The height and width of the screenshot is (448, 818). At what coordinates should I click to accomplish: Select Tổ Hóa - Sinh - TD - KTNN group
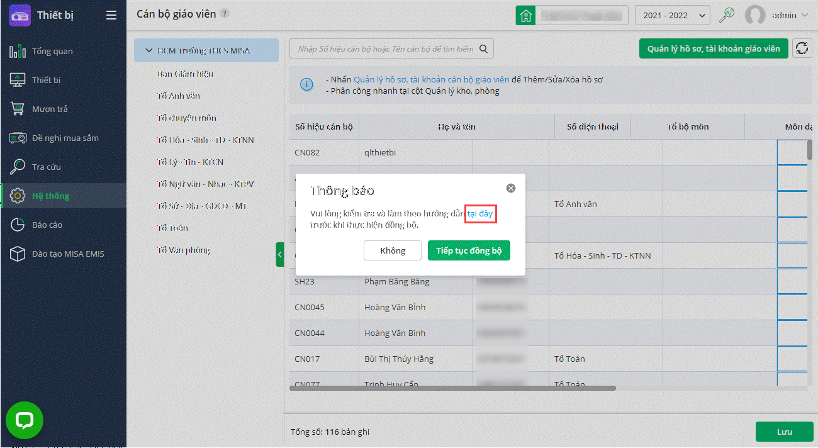point(205,140)
